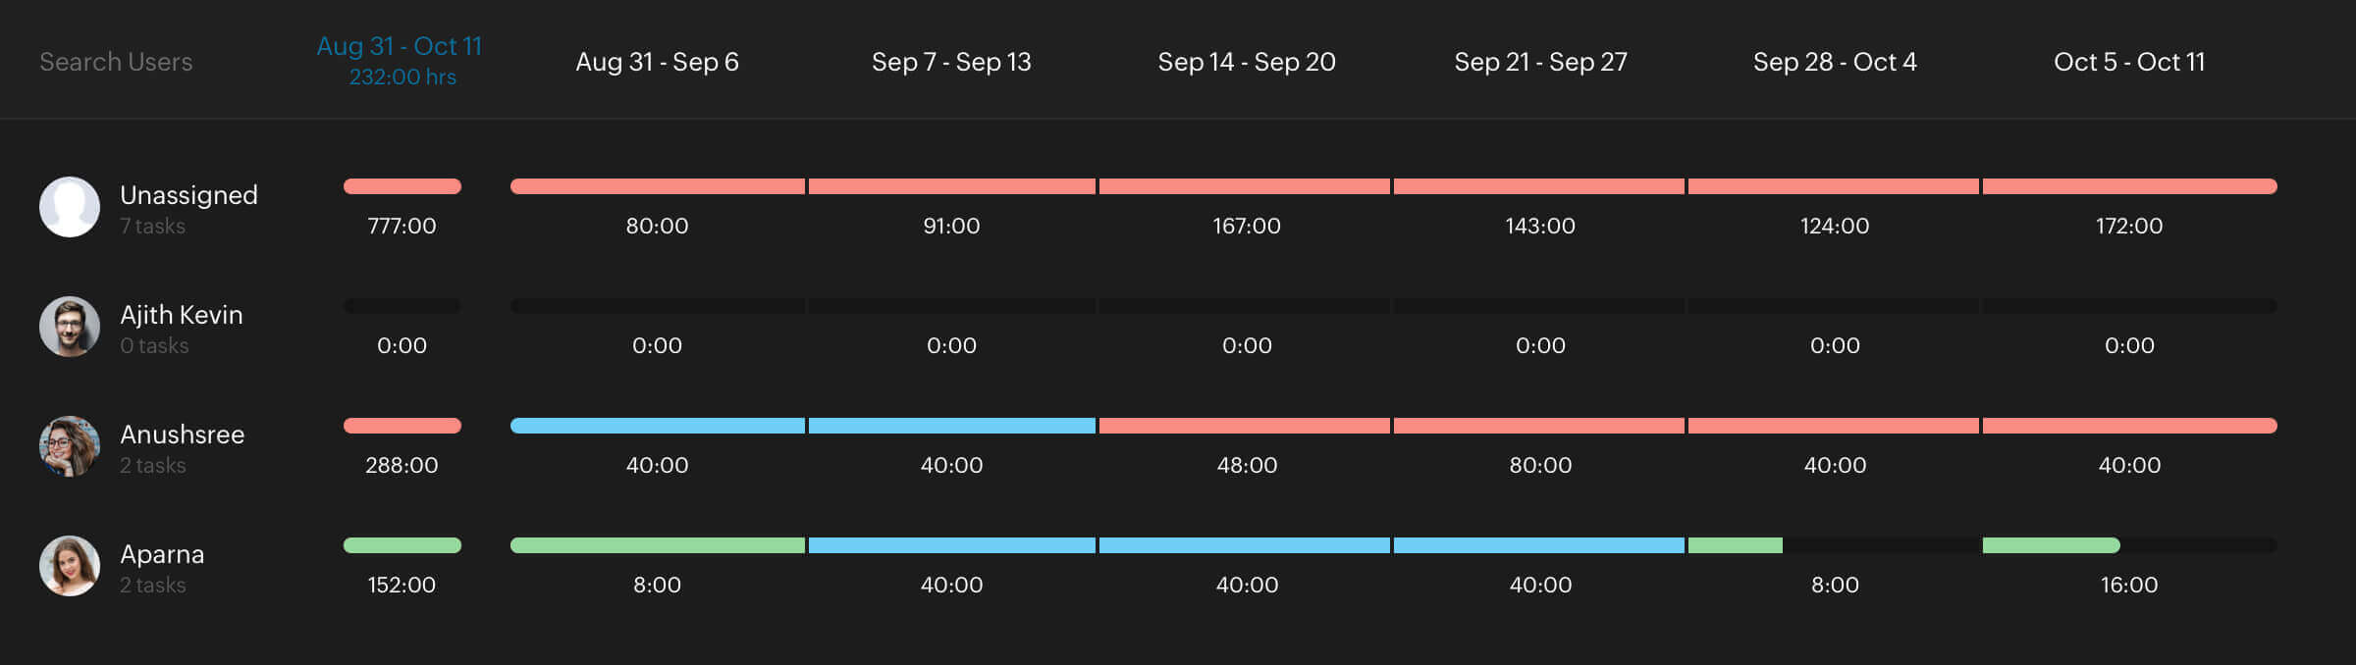This screenshot has height=665, width=2356.
Task: Click Unassigned red bar for Sep 14 - Sep 20
Action: 1245,186
